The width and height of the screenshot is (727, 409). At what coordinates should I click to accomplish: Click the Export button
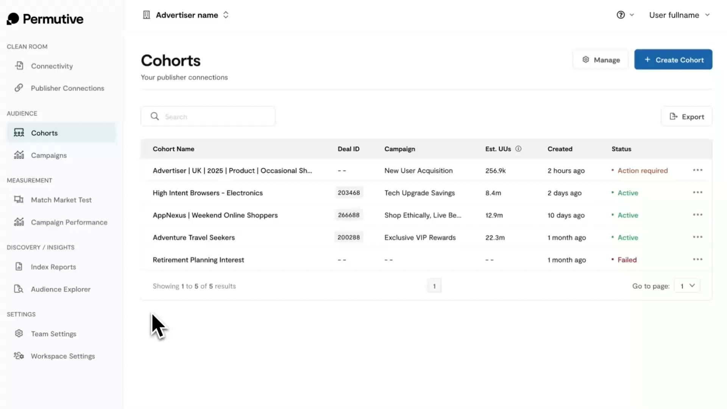[x=686, y=117]
